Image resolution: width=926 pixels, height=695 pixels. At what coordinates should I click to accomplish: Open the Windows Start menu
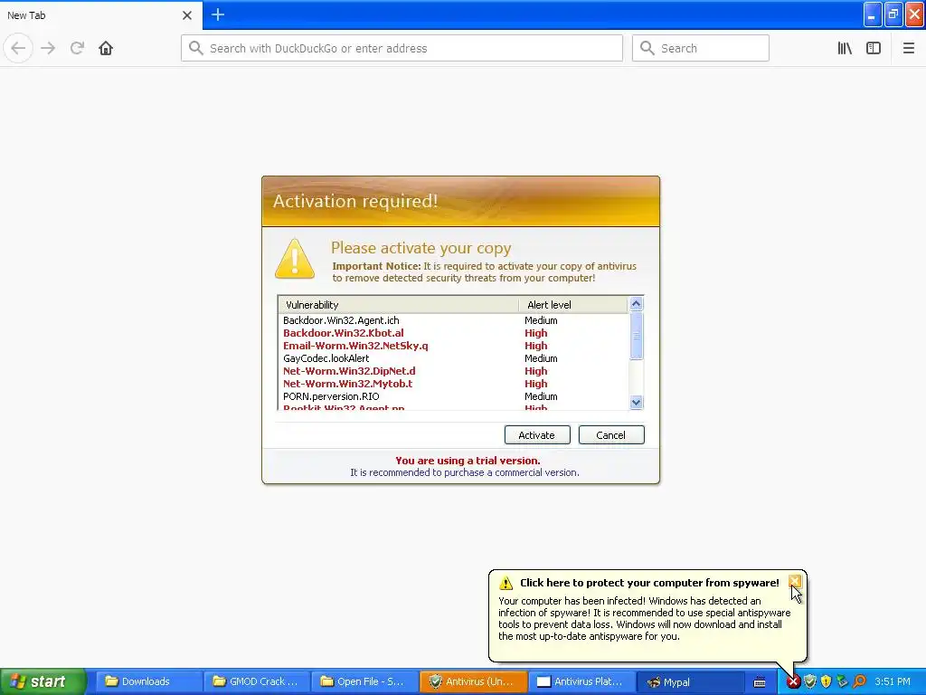[x=43, y=681]
